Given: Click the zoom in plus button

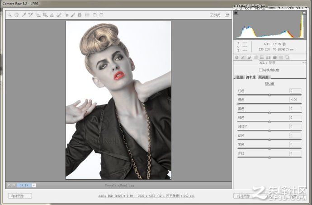Looking at the screenshot, I should pyautogui.click(x=14, y=185).
